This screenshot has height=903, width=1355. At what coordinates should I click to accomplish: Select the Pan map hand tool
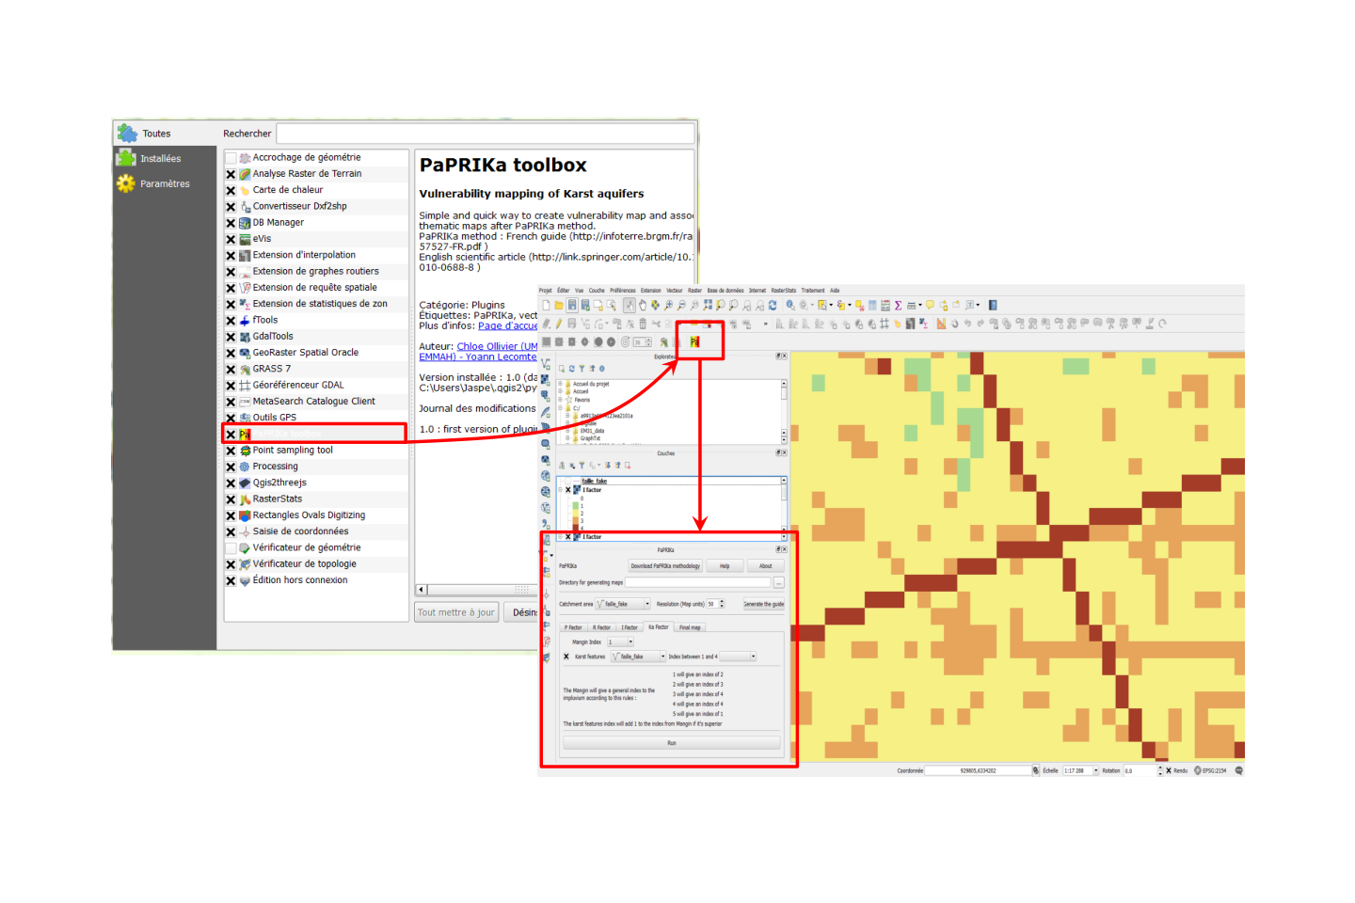point(643,305)
